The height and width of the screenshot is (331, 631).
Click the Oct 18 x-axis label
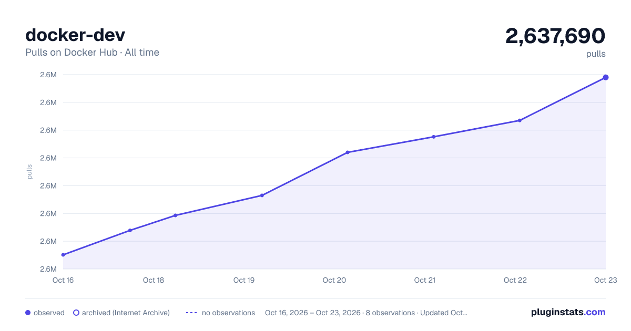click(154, 280)
